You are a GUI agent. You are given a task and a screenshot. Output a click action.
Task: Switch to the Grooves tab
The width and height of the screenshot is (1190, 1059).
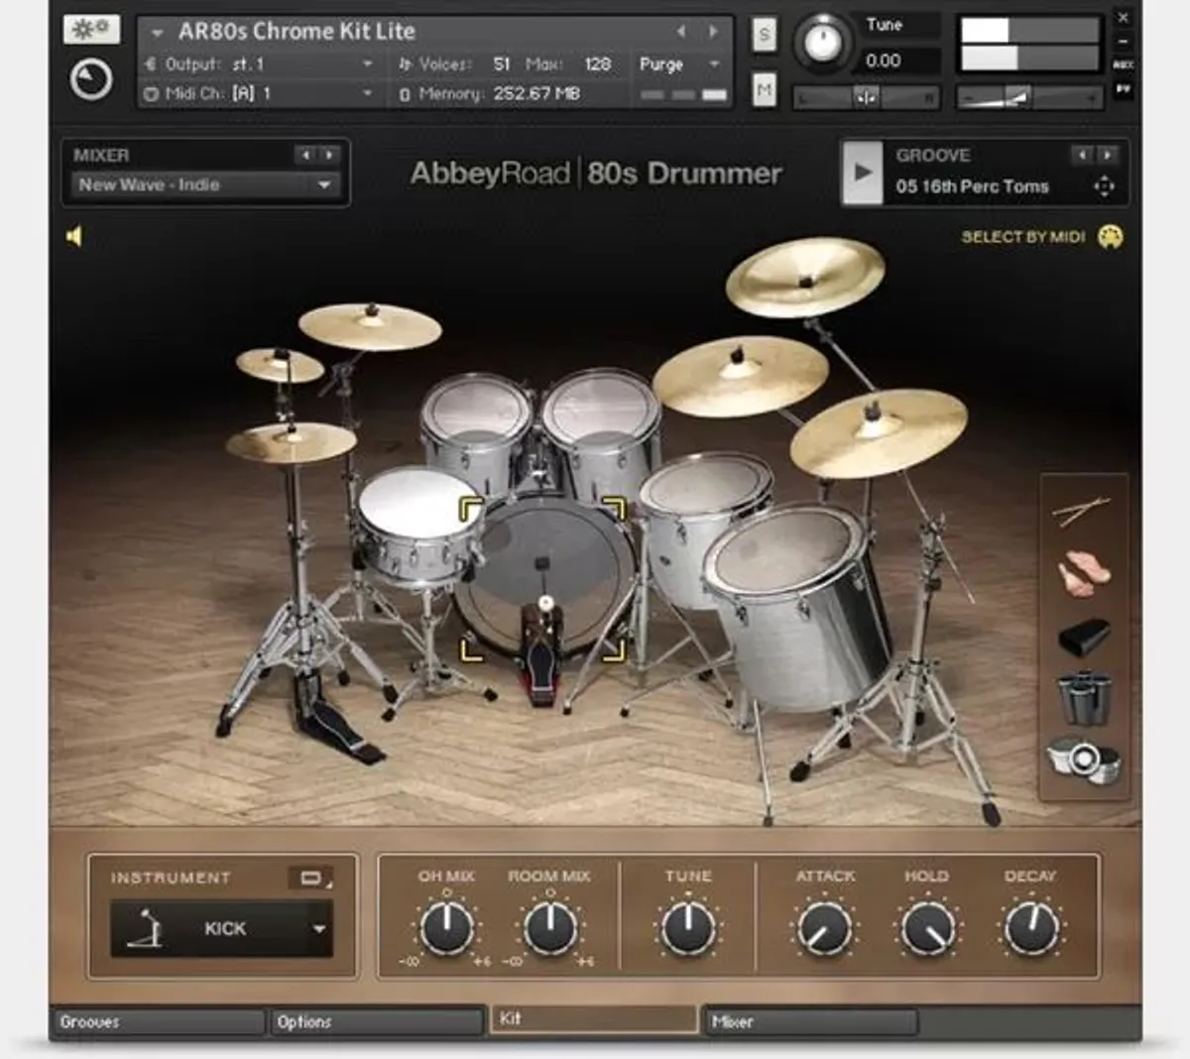[159, 1021]
